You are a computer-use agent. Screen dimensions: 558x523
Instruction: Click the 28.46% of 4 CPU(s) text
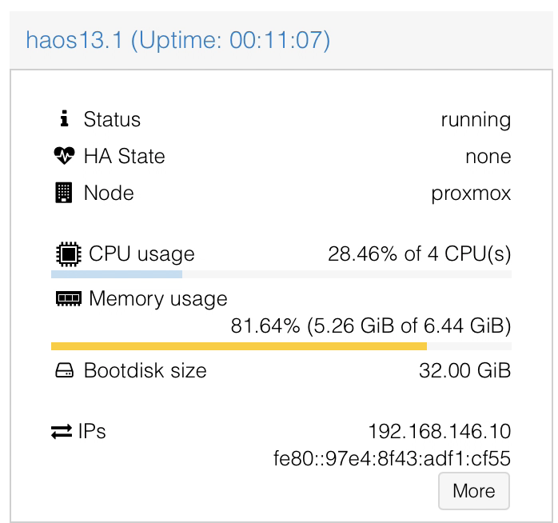point(419,254)
